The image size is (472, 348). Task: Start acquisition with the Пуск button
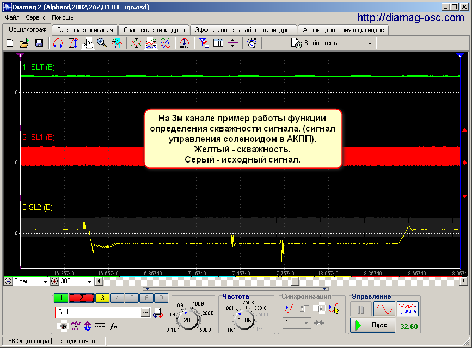373,326
